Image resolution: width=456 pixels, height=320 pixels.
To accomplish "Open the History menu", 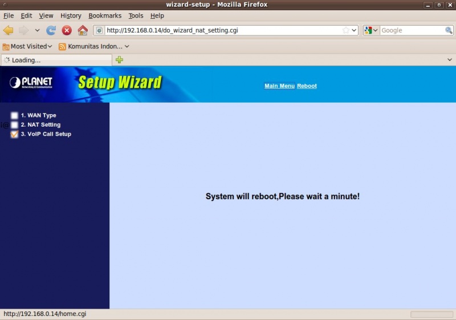I will (x=71, y=16).
